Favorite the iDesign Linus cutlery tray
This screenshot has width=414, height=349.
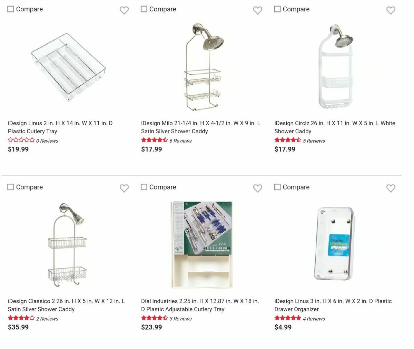tap(124, 10)
